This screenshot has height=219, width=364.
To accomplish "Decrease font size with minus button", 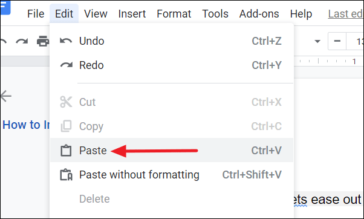I will [x=337, y=41].
